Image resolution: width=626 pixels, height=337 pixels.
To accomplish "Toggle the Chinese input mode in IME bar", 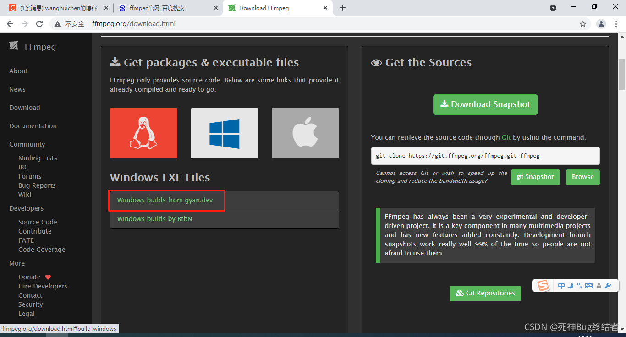I will click(561, 286).
